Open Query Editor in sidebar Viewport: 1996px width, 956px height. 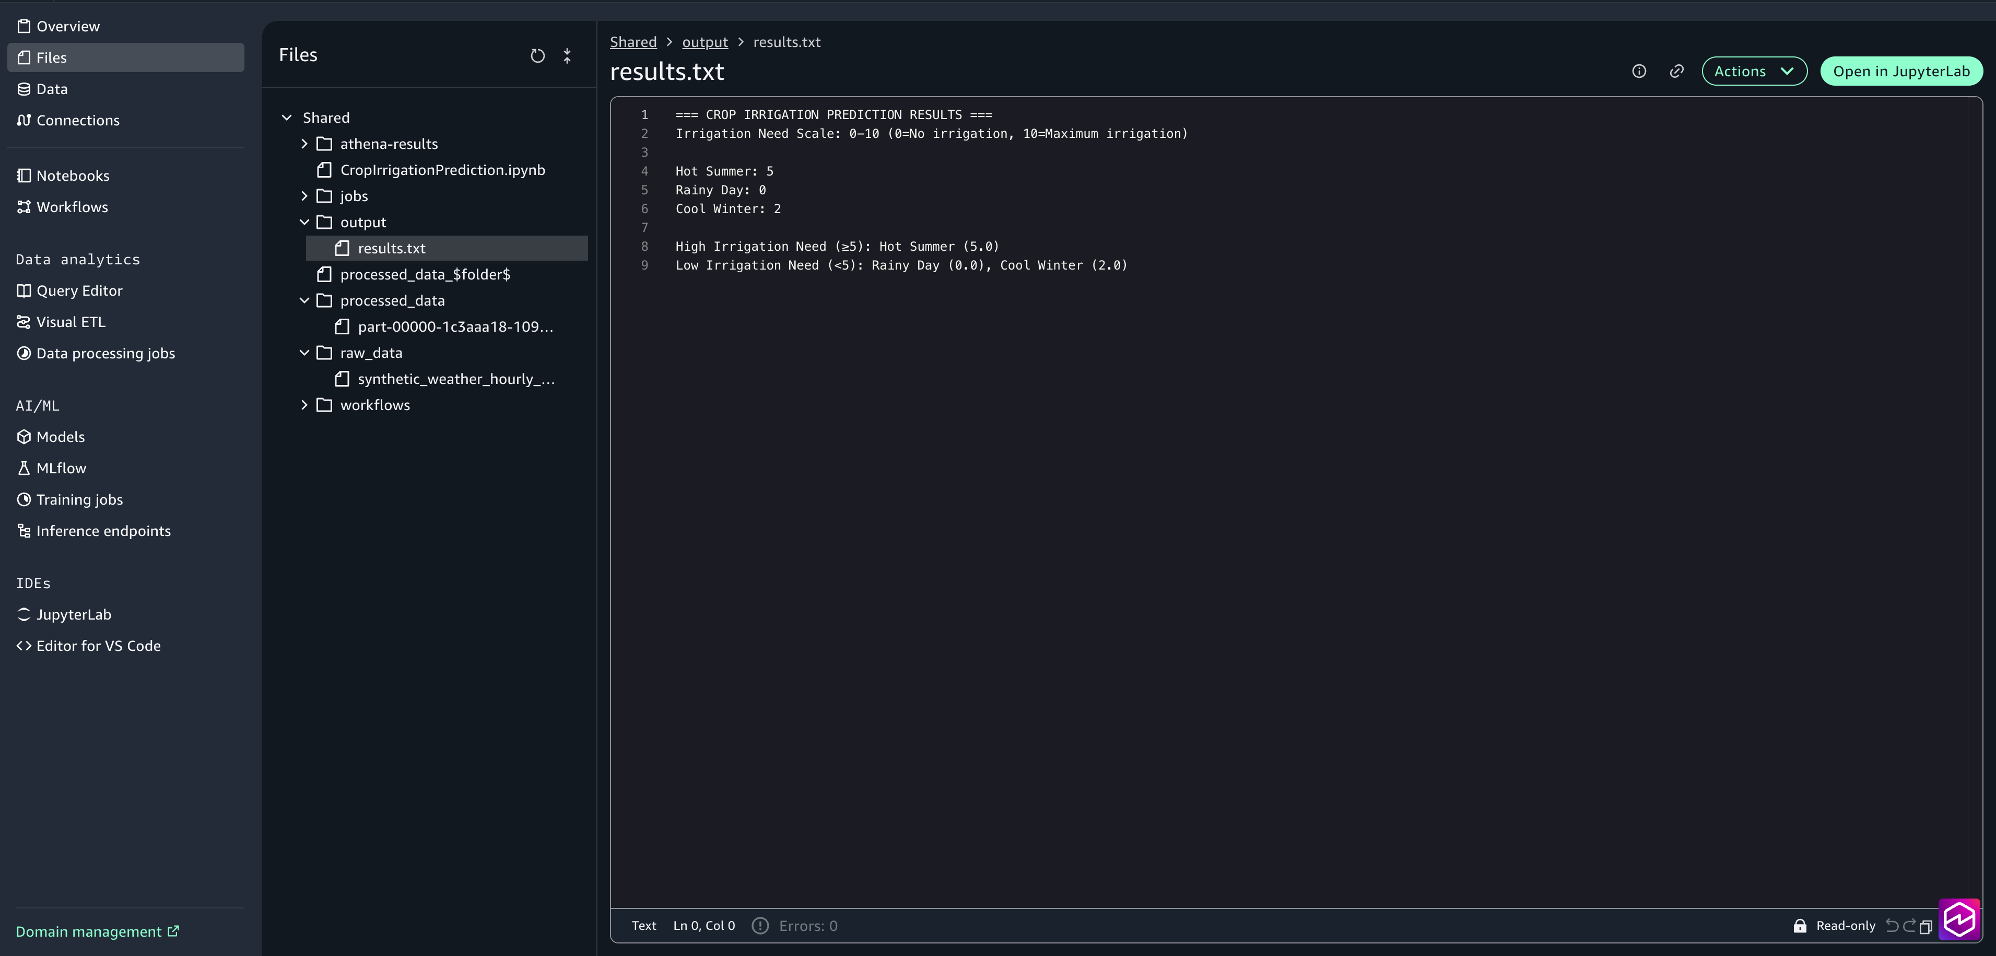pos(79,291)
